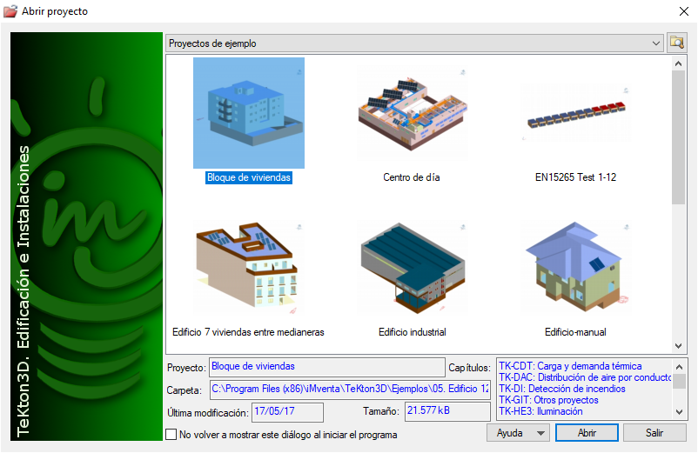Click the browse folder search icon
The image size is (698, 453).
click(x=676, y=43)
